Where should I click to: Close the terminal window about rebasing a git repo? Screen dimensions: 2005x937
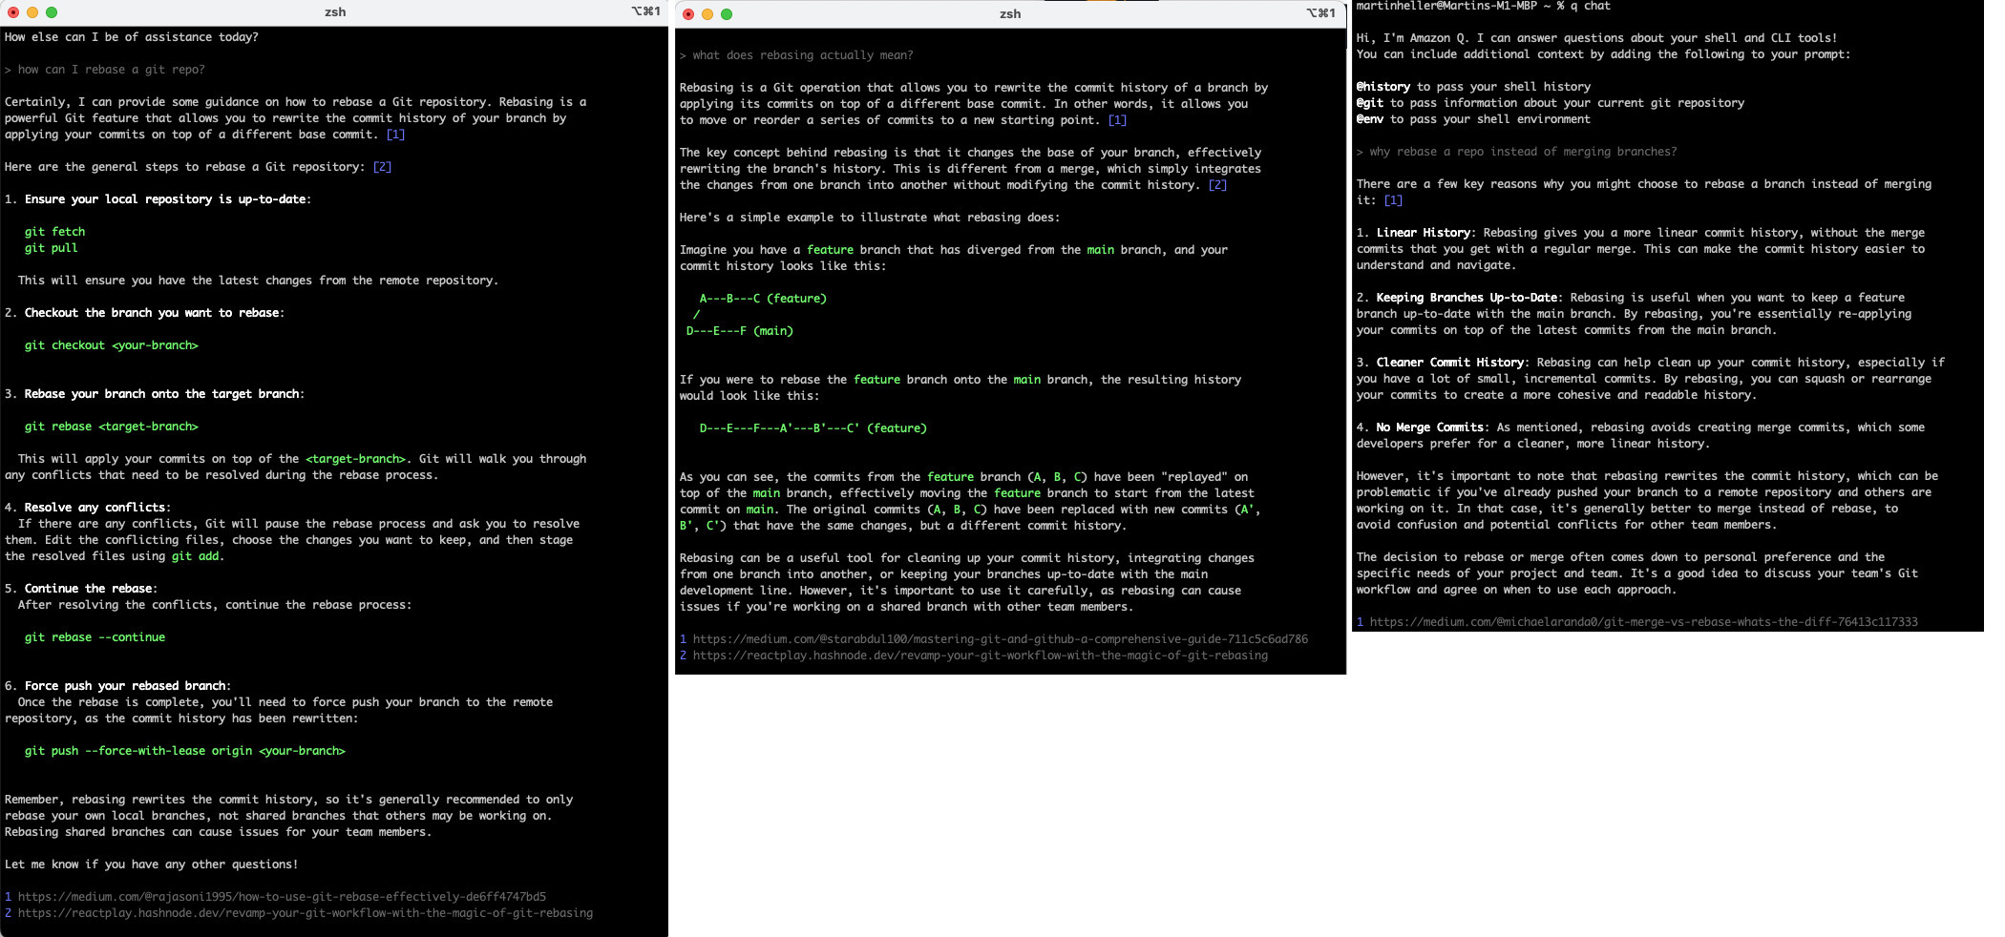[13, 12]
